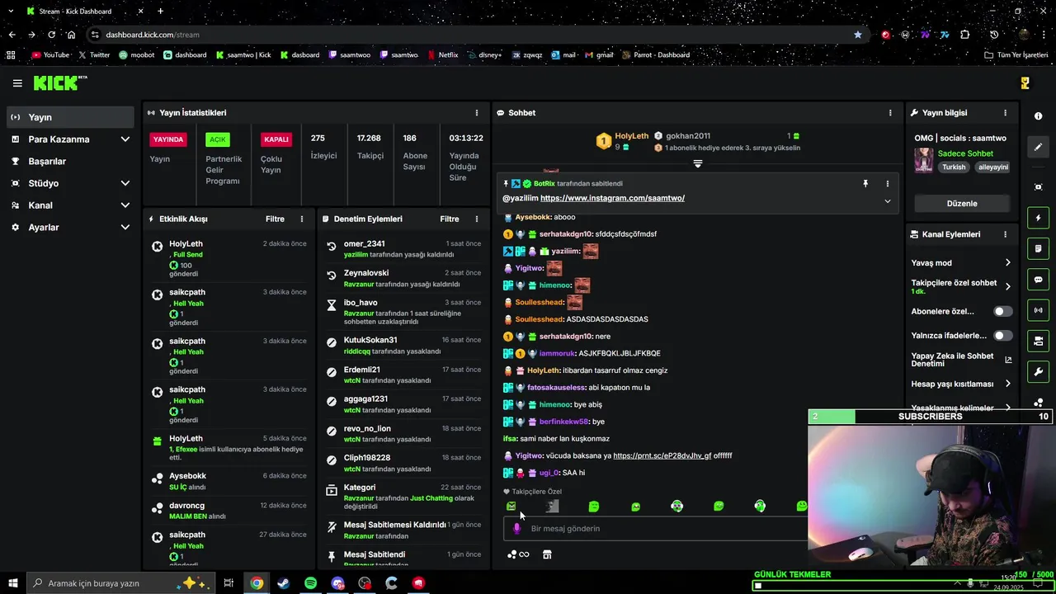The width and height of the screenshot is (1056, 594).
Task: Open Etkinlik Akışı three-dot menu
Action: coord(302,219)
